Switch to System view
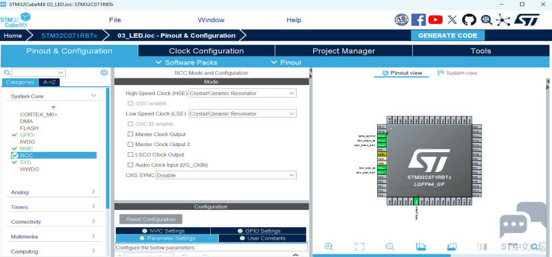 458,73
